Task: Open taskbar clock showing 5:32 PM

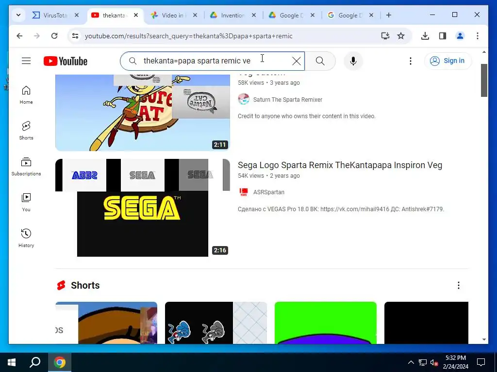Action: (455, 362)
